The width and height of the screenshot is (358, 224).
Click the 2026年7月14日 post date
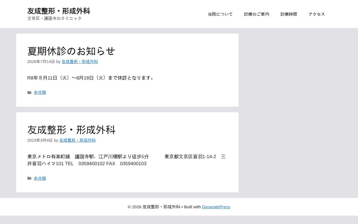coord(41,62)
